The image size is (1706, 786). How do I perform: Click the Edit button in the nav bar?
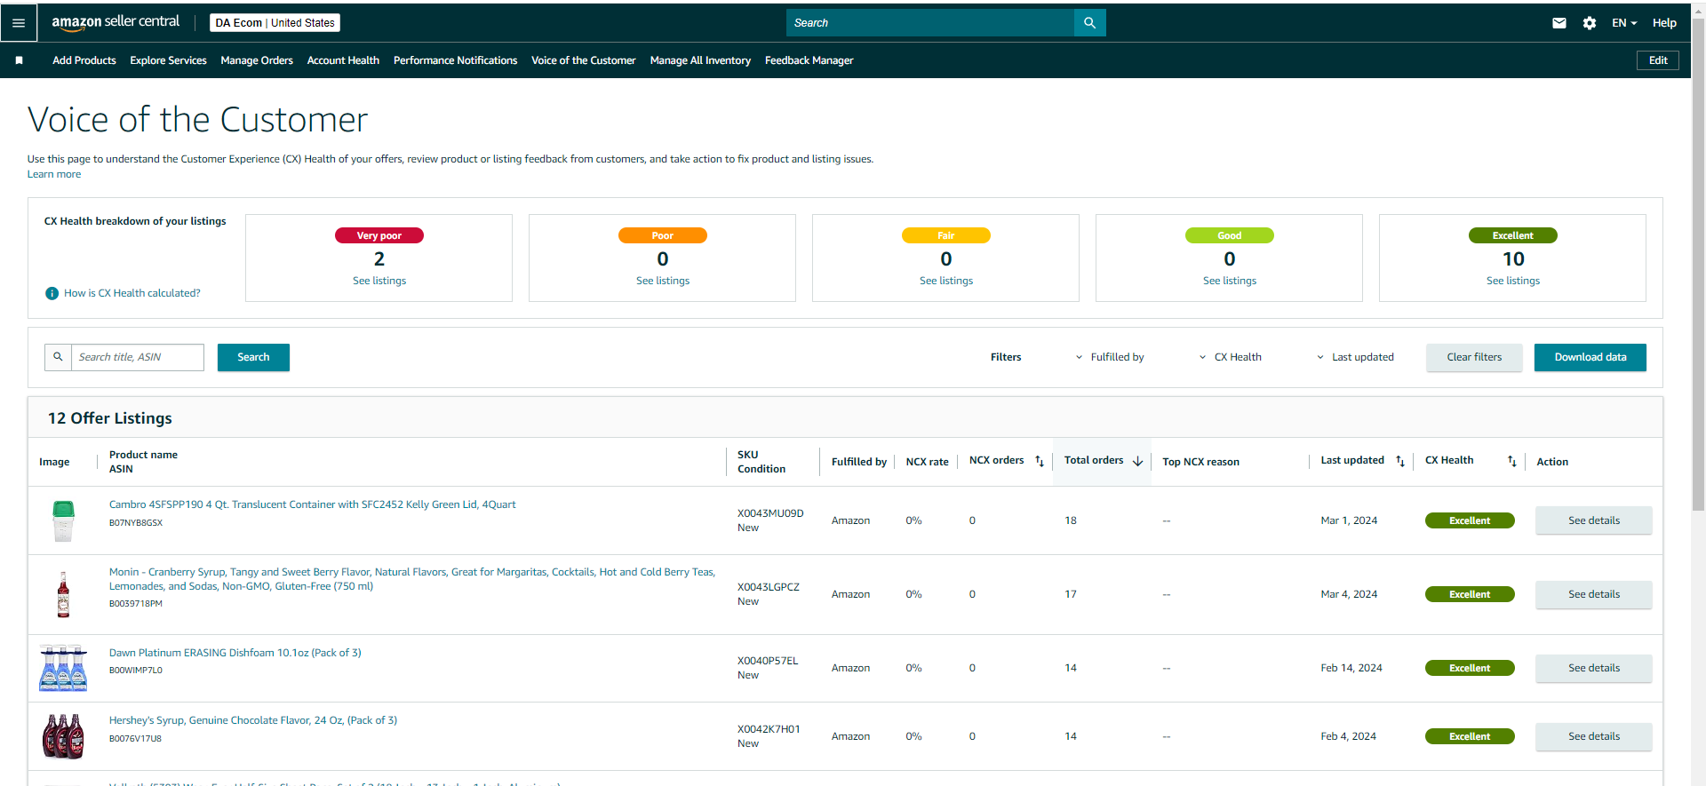click(1658, 60)
